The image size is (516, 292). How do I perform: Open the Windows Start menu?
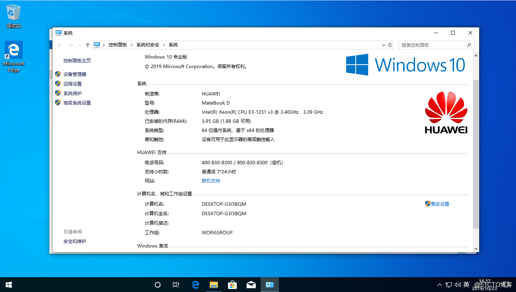(9, 285)
